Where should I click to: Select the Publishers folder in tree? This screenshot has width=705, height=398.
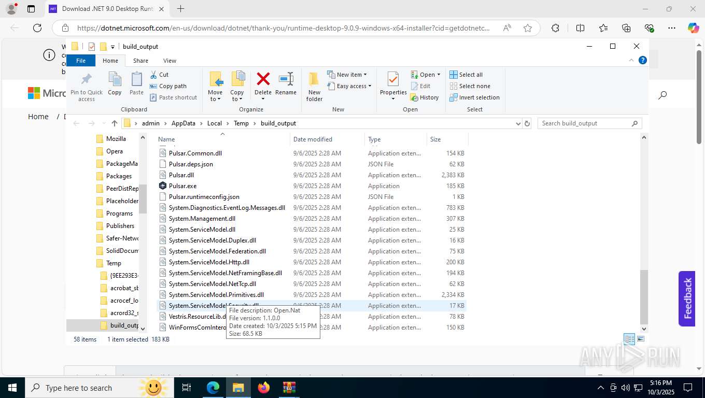[x=120, y=226]
